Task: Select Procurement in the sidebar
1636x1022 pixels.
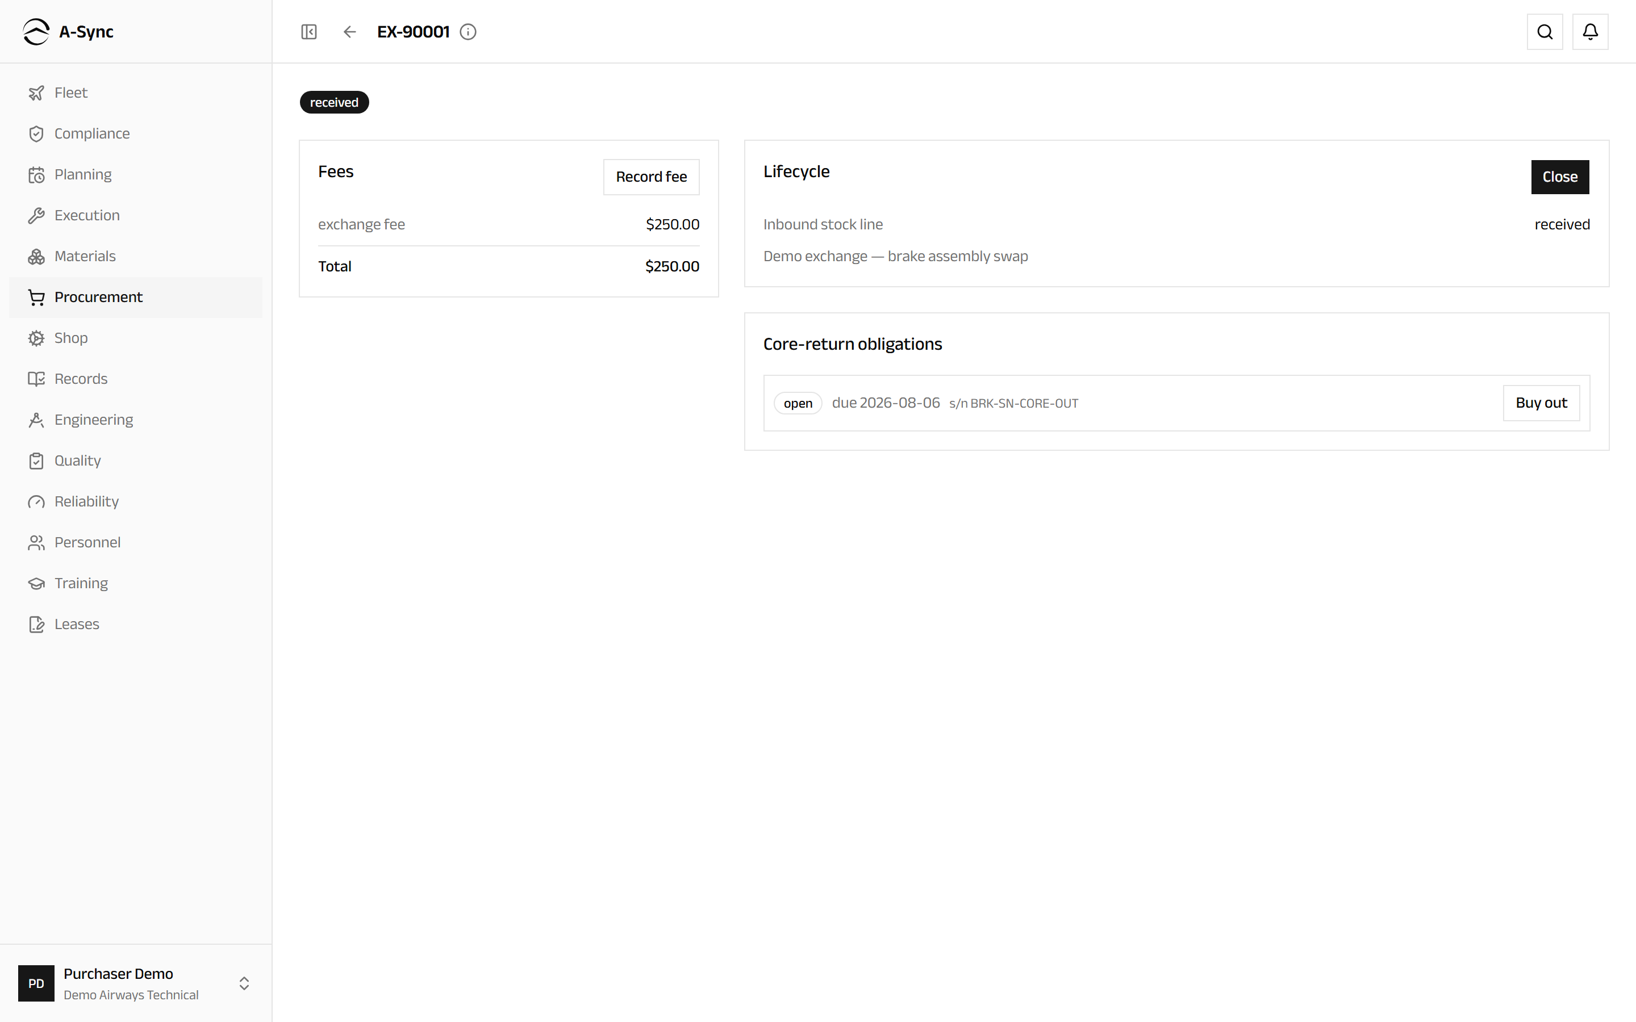Action: (x=136, y=298)
